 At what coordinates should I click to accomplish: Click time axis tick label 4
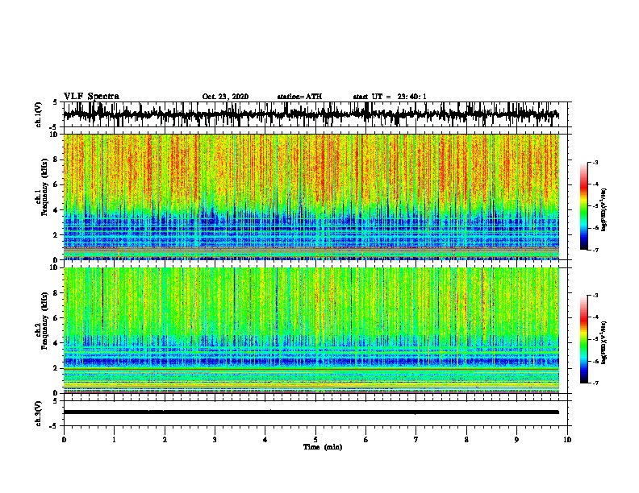tap(265, 440)
